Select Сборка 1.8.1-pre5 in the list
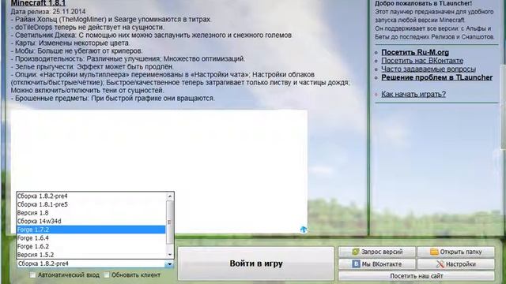The height and width of the screenshot is (284, 506). coord(91,204)
